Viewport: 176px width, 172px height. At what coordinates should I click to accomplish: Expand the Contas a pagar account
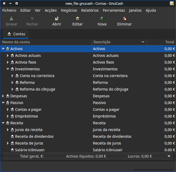pos(8,110)
